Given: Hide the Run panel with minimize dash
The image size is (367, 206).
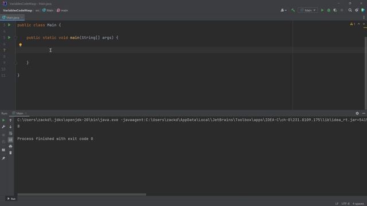Looking at the screenshot, I should pos(364,113).
